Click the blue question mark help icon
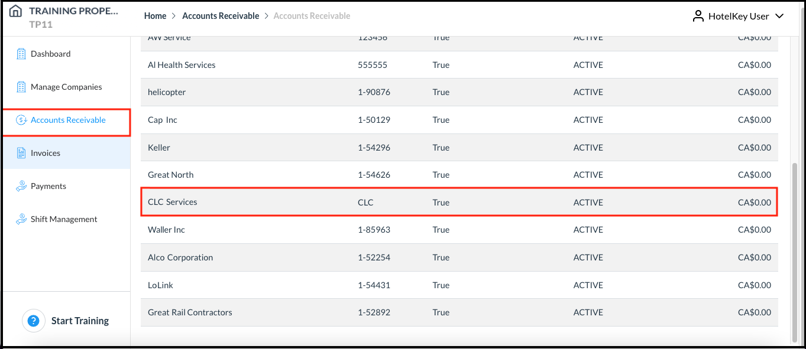This screenshot has width=806, height=349. pos(34,321)
